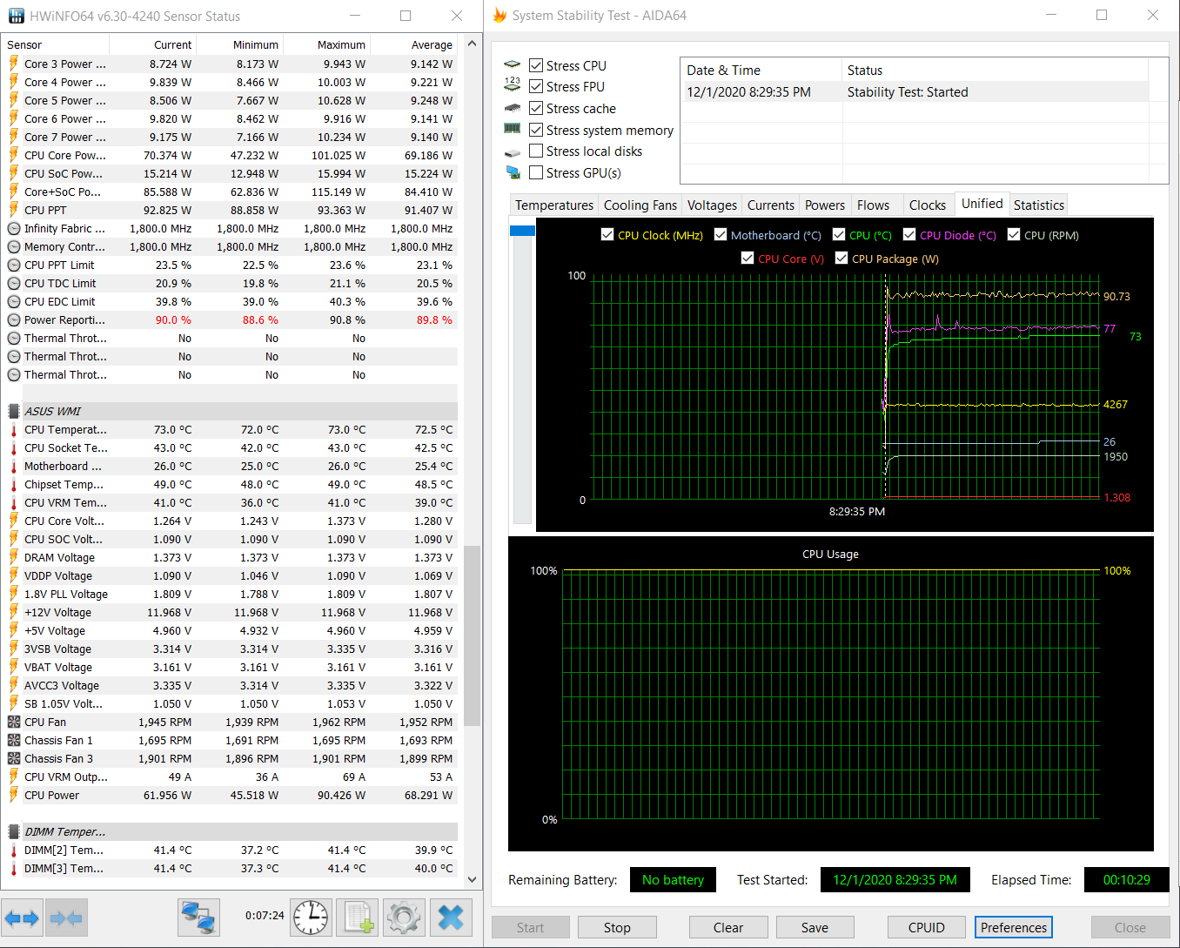Click the Chassis Fan 3 fan icon
Viewport: 1180px width, 948px height.
point(13,758)
